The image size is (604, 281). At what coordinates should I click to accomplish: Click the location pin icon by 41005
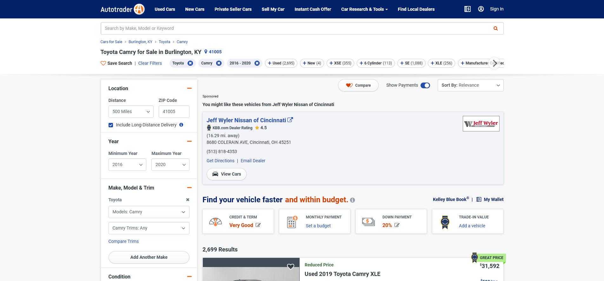[206, 52]
